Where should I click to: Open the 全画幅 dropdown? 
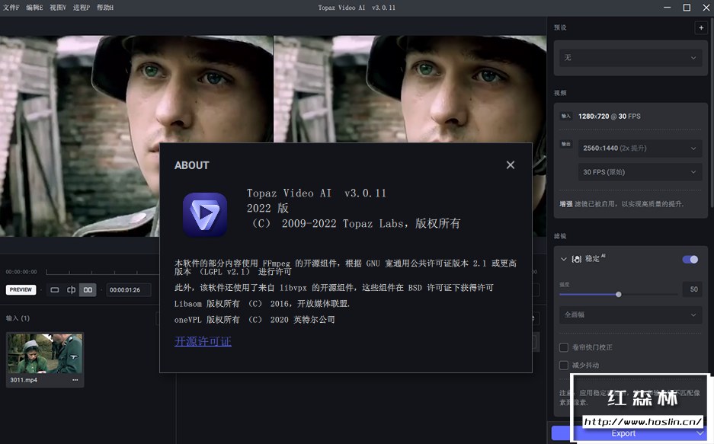pyautogui.click(x=631, y=315)
